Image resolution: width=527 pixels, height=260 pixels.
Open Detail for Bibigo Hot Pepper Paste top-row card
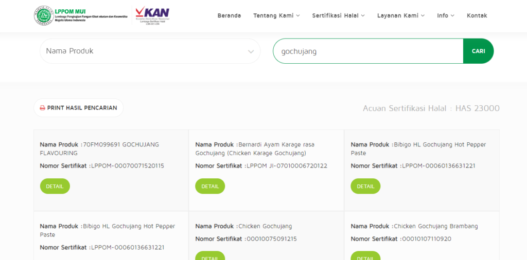365,186
